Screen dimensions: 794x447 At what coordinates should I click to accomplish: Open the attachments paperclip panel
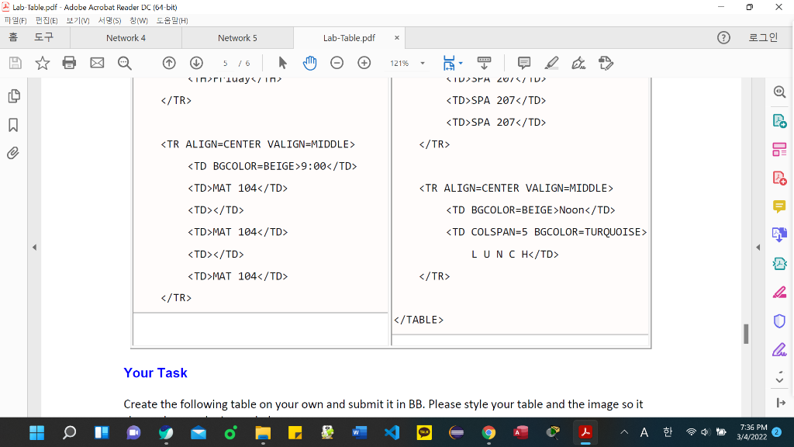13,153
